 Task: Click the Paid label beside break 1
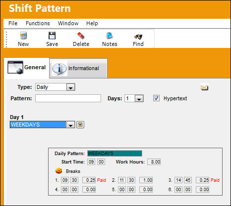(102, 180)
